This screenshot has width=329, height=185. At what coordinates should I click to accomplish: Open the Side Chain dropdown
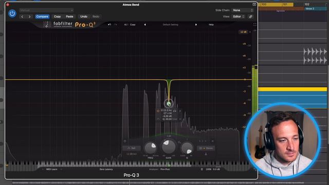point(243,10)
